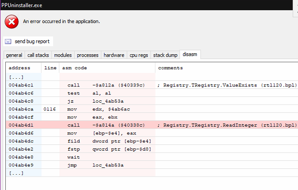Viewport: 298px width, 190px height.
Task: Click the line column header
Action: pyautogui.click(x=51, y=68)
